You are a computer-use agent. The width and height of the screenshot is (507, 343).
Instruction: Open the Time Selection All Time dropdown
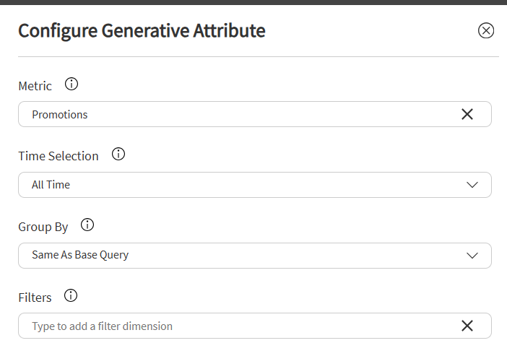click(x=255, y=185)
